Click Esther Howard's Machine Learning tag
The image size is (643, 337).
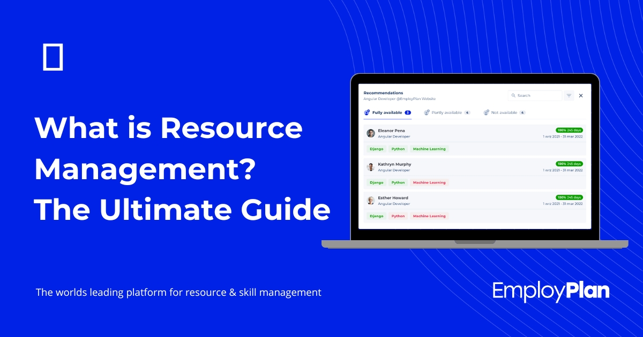tap(429, 216)
